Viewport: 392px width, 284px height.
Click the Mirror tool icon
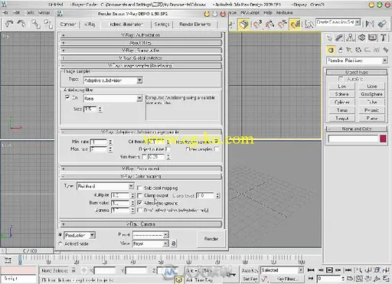[370, 24]
